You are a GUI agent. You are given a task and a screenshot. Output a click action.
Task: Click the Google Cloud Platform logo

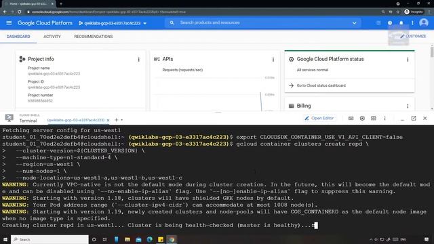tap(45, 23)
